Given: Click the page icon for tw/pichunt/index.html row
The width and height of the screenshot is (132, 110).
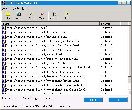Looking at the screenshot, I should pyautogui.click(x=4, y=81).
